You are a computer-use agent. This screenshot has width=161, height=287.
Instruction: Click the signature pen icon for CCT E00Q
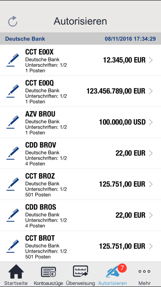coord(13,91)
